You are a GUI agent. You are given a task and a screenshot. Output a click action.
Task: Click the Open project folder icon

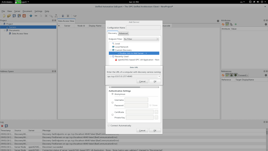point(9,16)
